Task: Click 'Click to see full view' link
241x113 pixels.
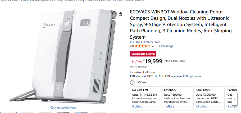Action: tap(63, 107)
